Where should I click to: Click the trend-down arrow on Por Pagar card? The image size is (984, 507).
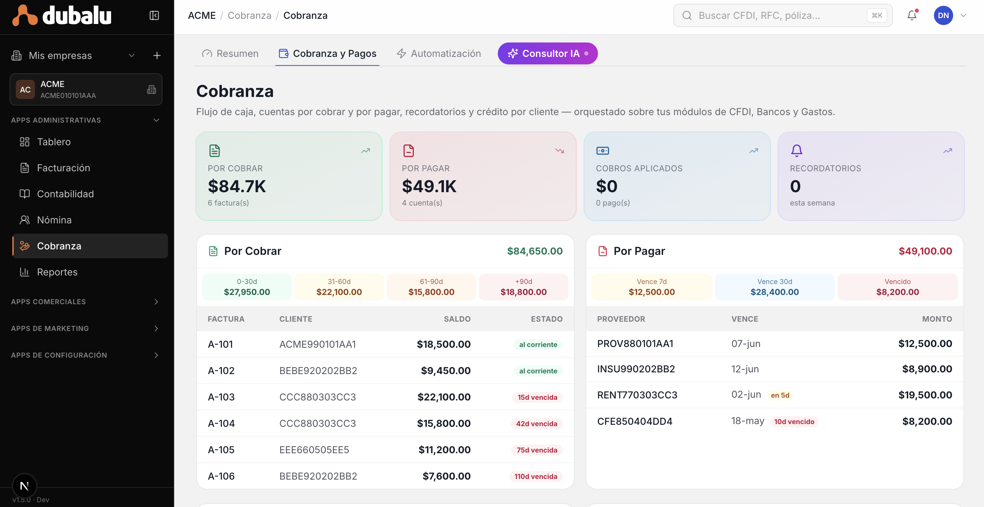560,151
